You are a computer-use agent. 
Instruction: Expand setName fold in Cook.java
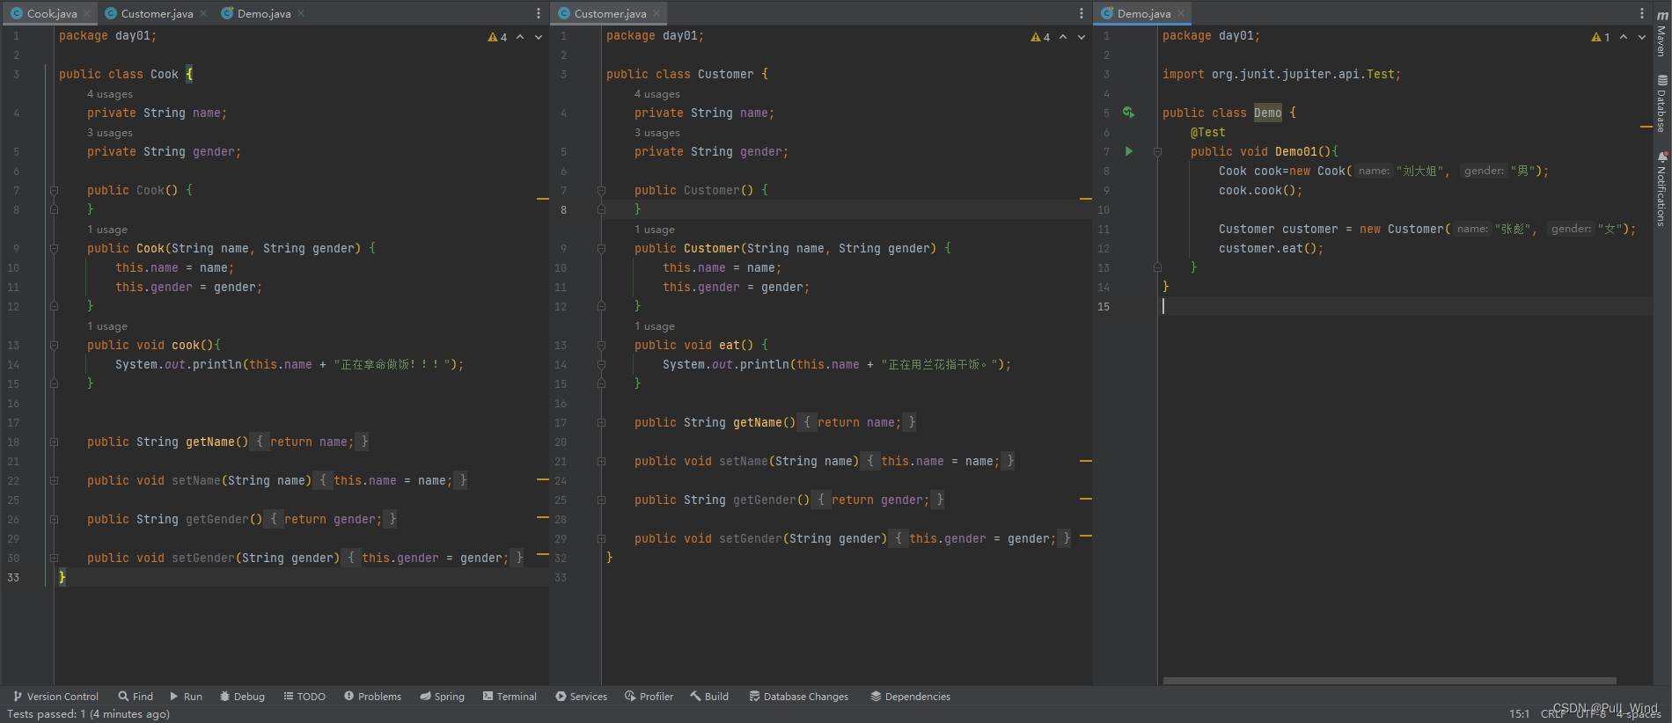point(54,480)
